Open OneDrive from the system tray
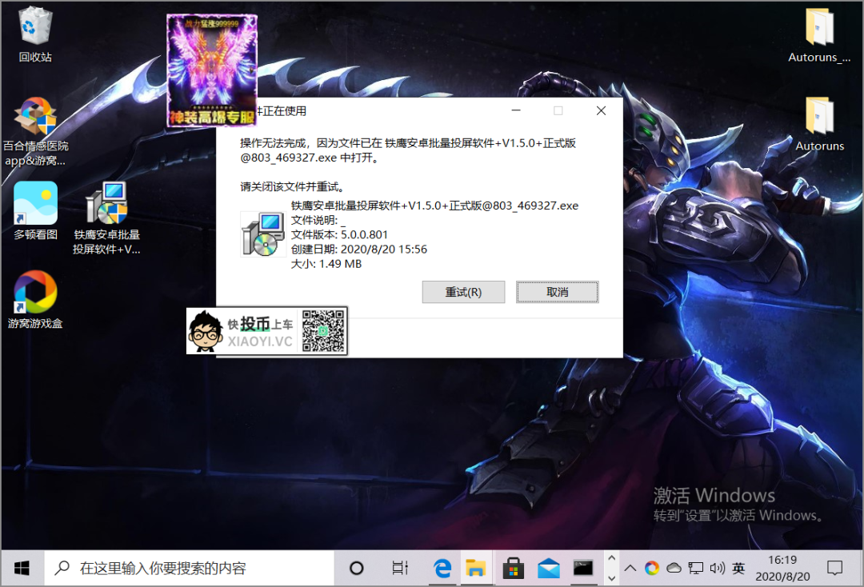864x587 pixels. (674, 568)
